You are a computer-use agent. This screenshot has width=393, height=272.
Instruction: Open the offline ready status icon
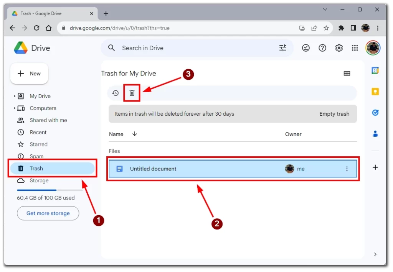[306, 48]
